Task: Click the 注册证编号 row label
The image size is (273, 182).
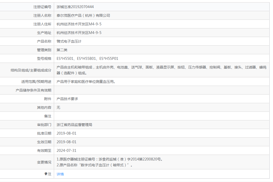Action: pyautogui.click(x=42, y=7)
